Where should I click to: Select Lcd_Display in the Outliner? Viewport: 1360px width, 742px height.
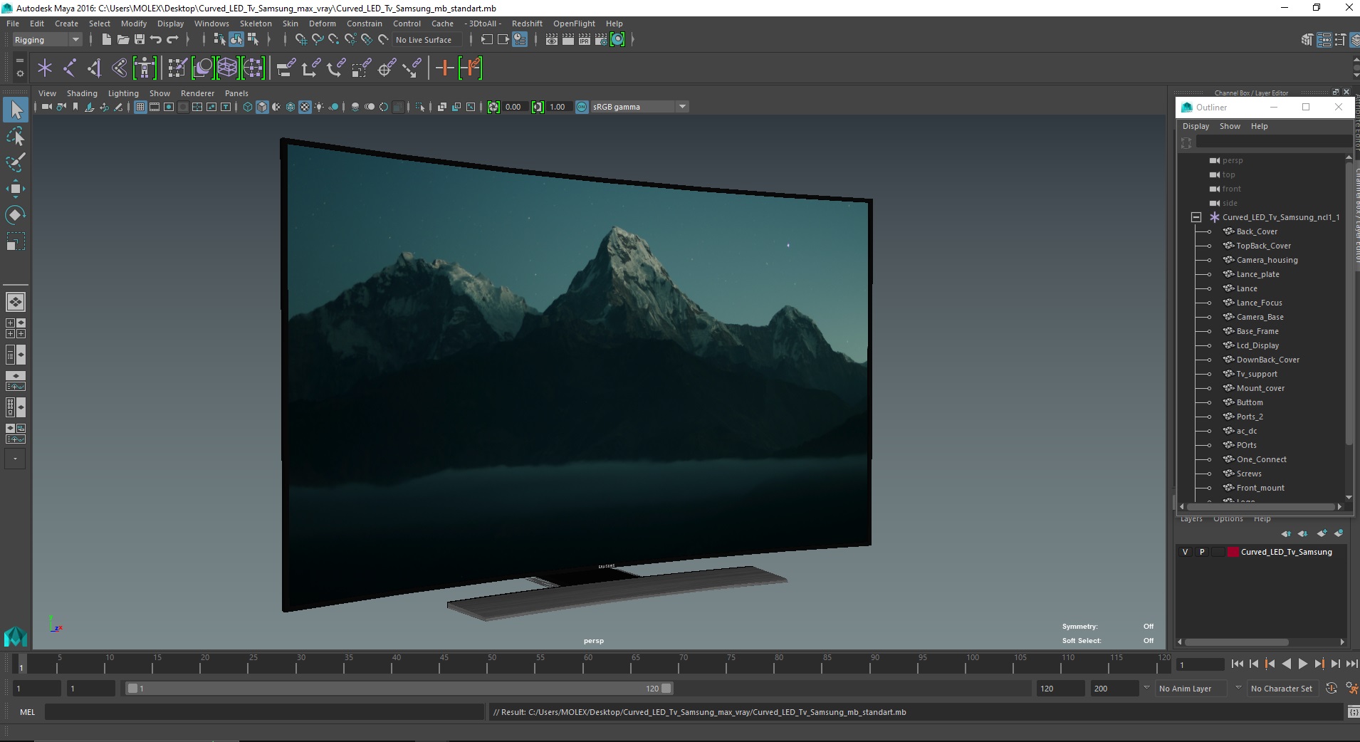pos(1257,345)
